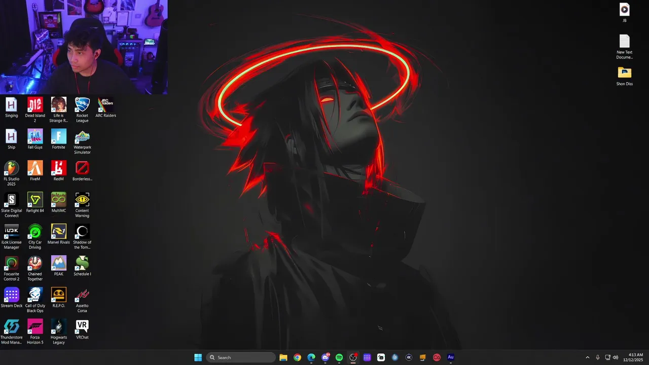Open the 4K app in the taskbar
Viewport: 649px width, 365px height.
coord(409,357)
